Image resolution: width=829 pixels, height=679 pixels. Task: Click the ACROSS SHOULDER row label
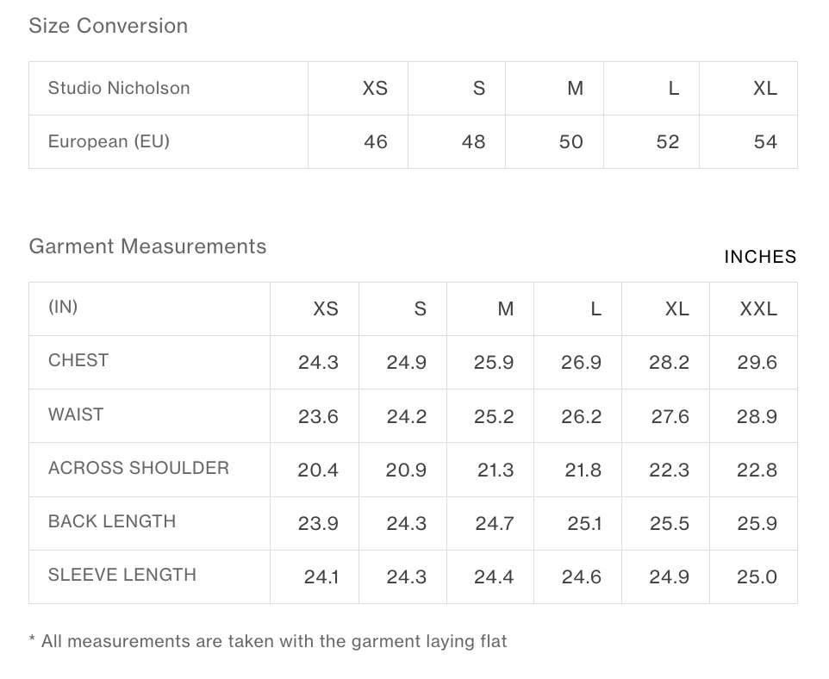(139, 468)
